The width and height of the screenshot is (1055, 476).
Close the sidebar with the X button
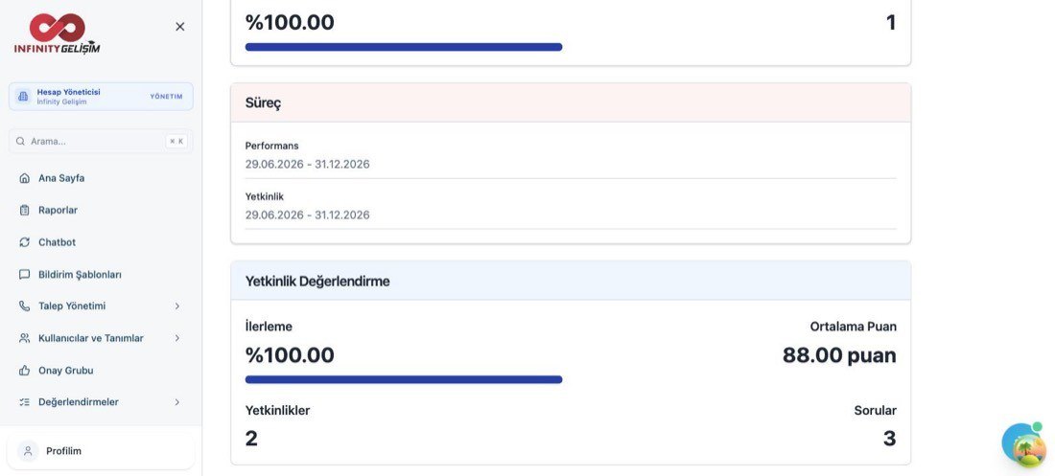coord(179,26)
